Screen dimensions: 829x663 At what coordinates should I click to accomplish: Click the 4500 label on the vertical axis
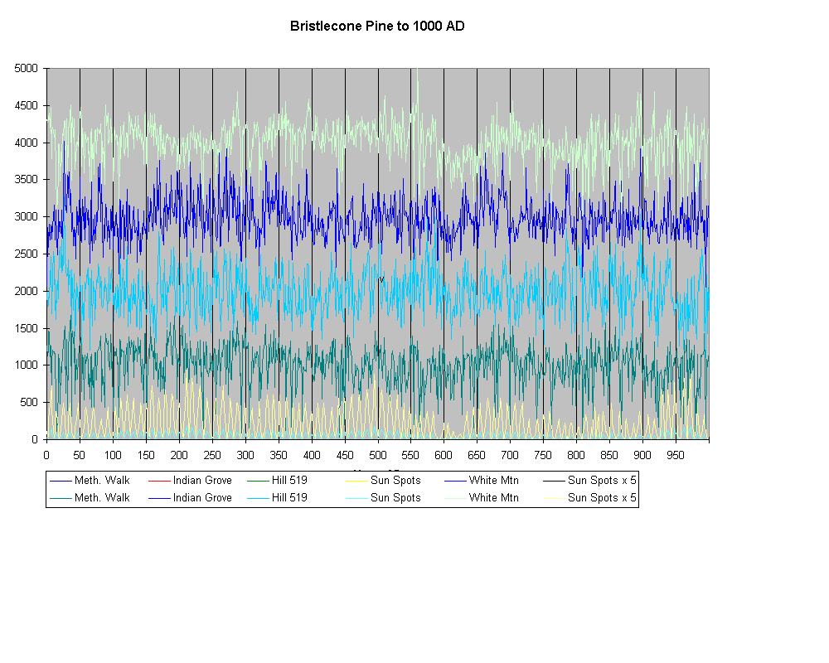tap(26, 106)
